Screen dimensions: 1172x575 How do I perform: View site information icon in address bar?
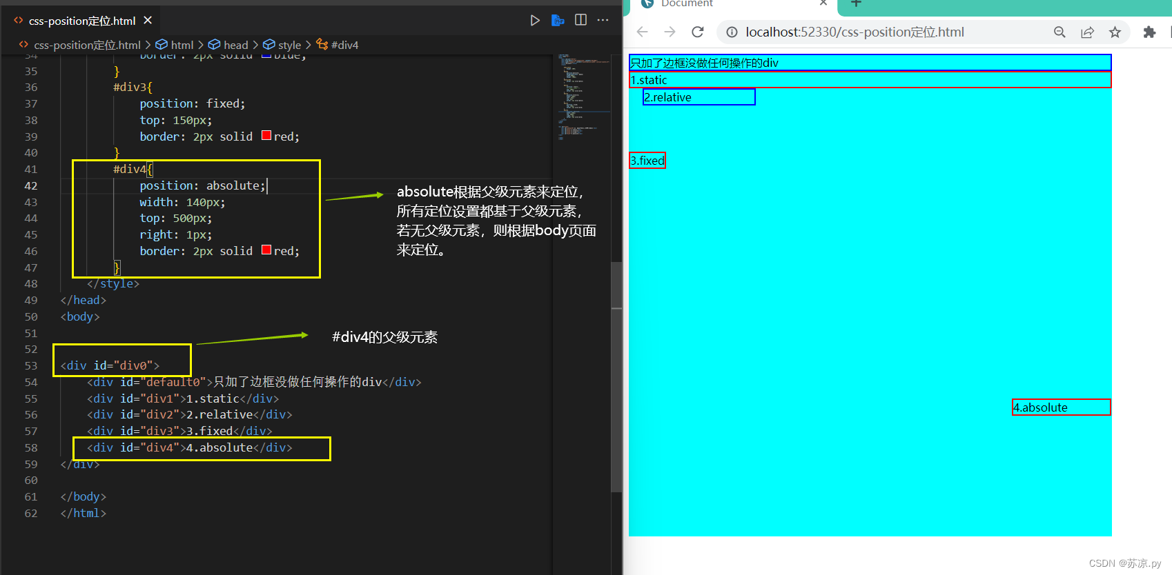click(732, 32)
